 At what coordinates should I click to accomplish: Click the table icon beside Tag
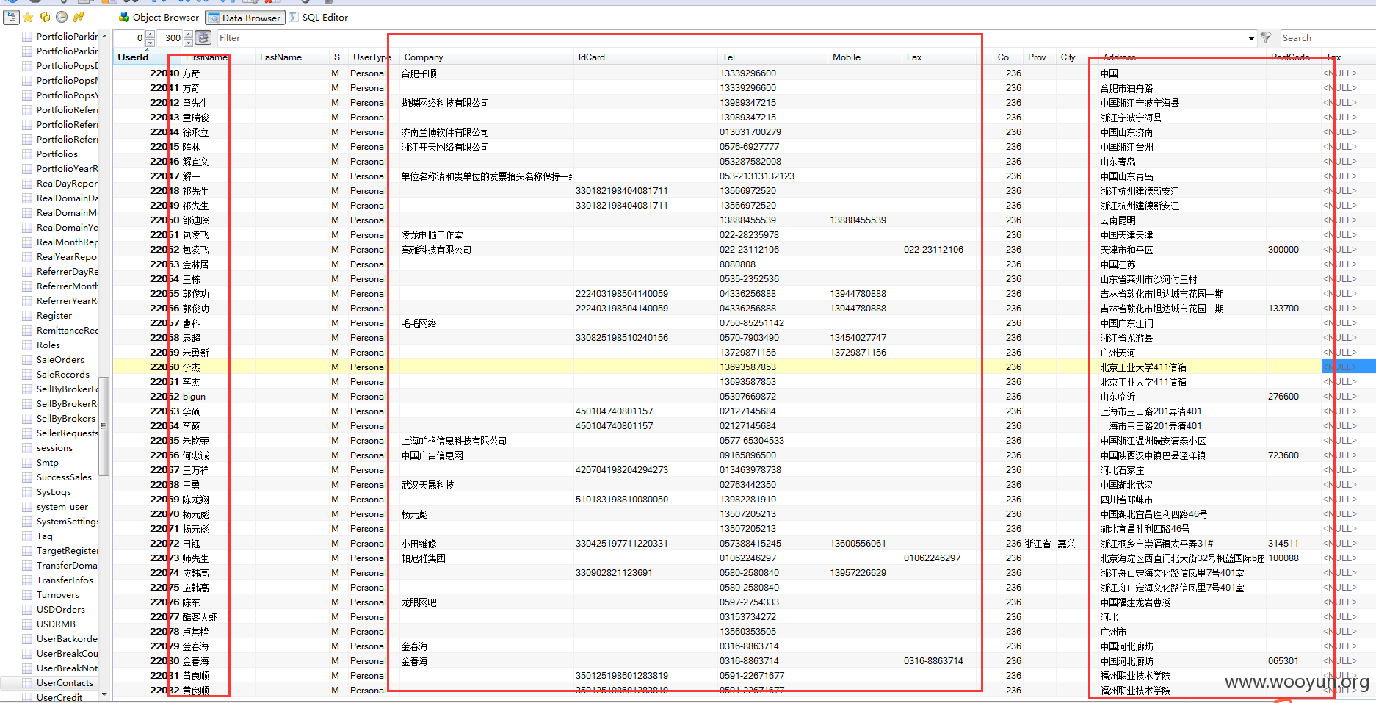click(x=27, y=536)
